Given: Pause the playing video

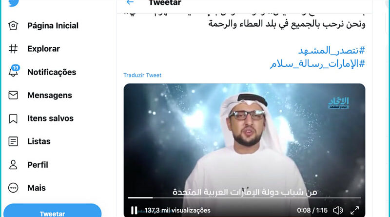Looking at the screenshot, I should [x=134, y=210].
